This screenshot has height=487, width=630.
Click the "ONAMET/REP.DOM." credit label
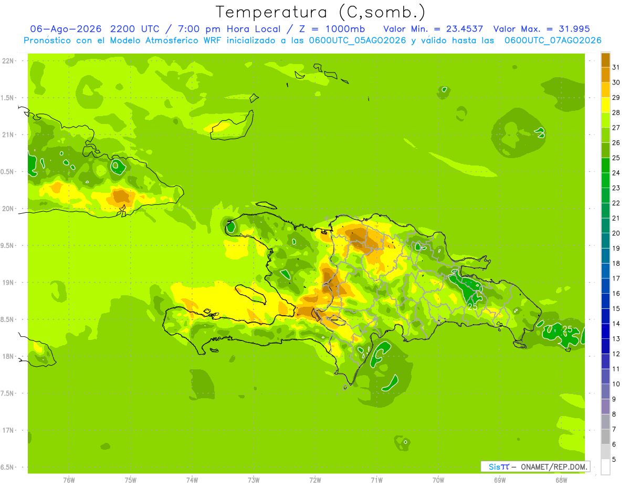554,467
